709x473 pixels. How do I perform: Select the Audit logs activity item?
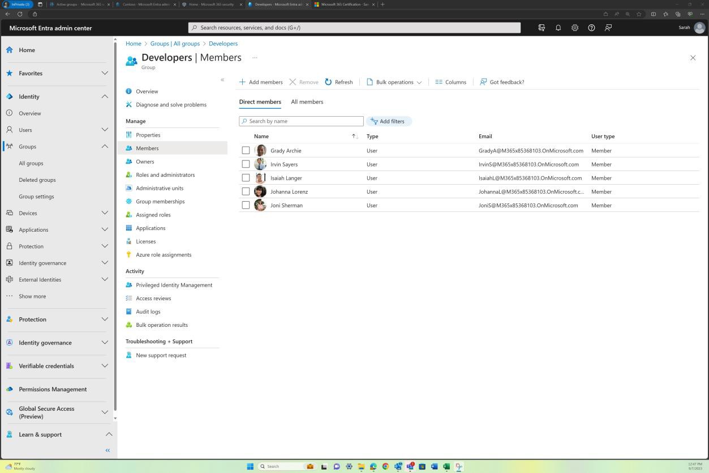[148, 311]
